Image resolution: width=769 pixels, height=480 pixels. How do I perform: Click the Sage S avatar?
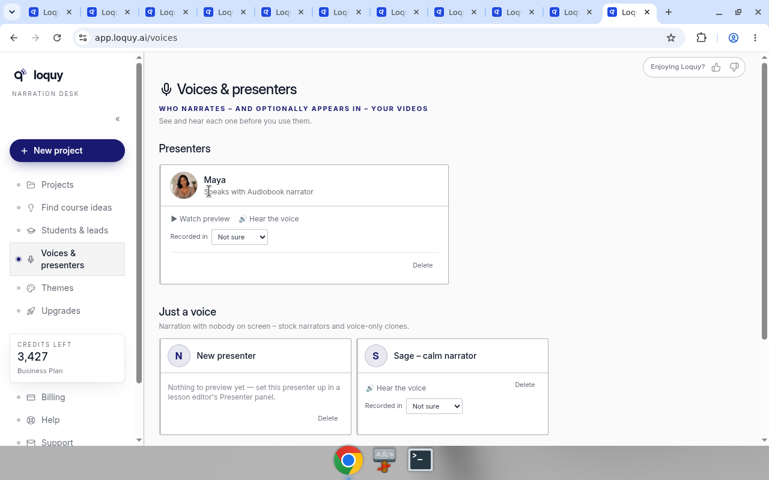376,356
